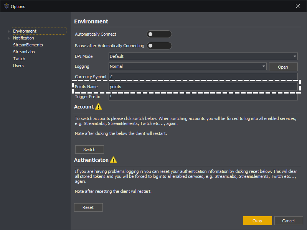Open the Users options page
Screen dimensions: 307x230
coord(18,66)
